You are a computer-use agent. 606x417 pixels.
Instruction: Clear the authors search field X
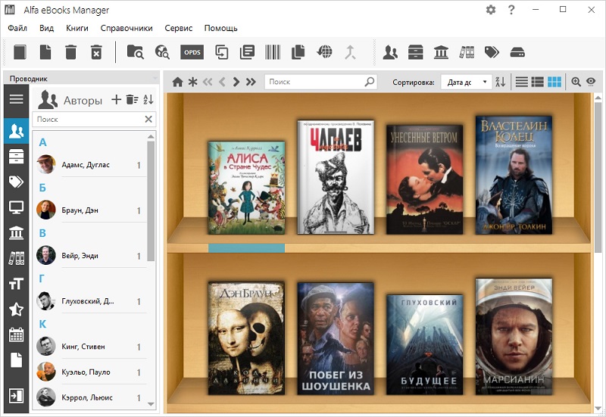click(x=148, y=120)
